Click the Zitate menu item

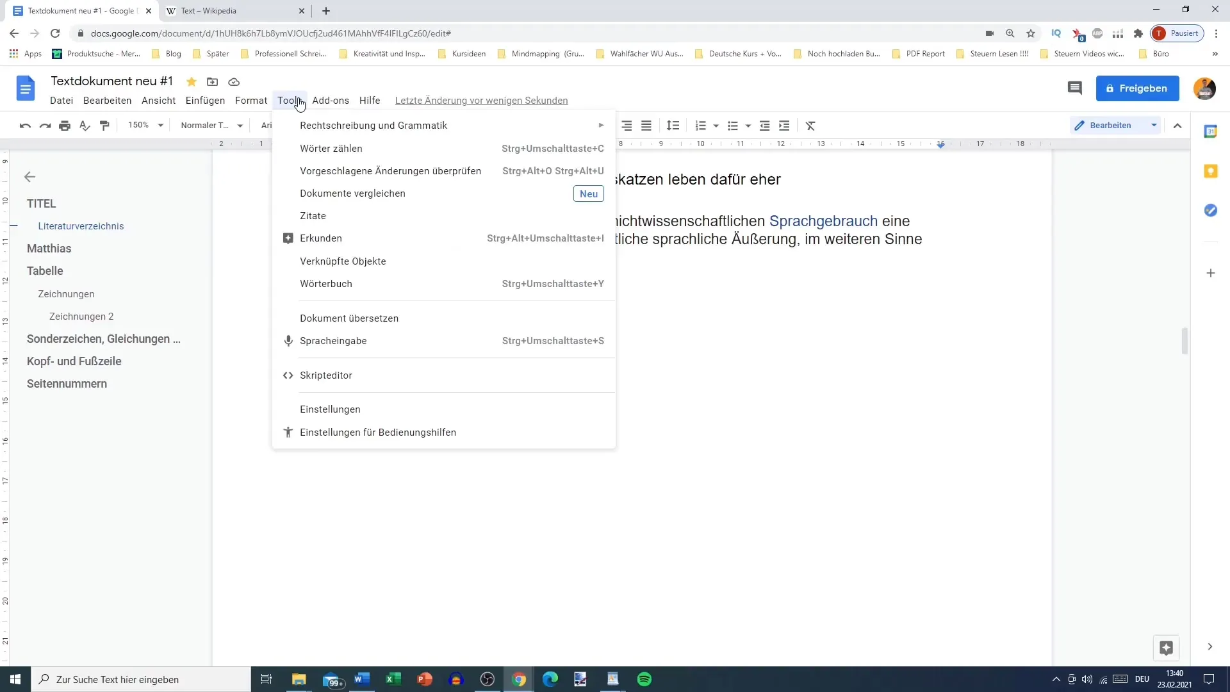point(313,215)
